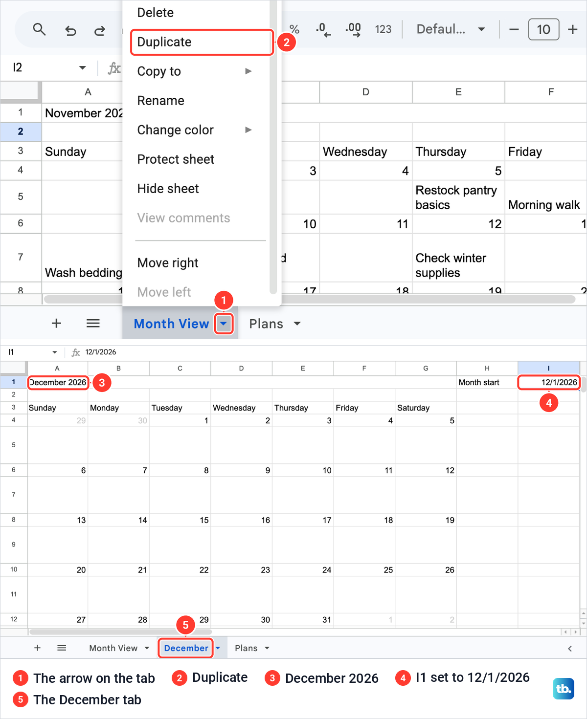Click the blue Month View tab
This screenshot has height=719, width=587.
[171, 324]
